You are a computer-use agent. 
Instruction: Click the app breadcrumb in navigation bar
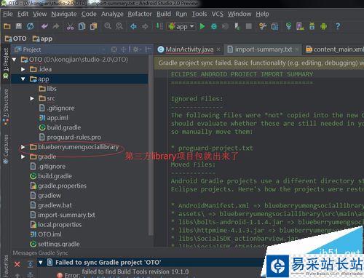(x=42, y=39)
